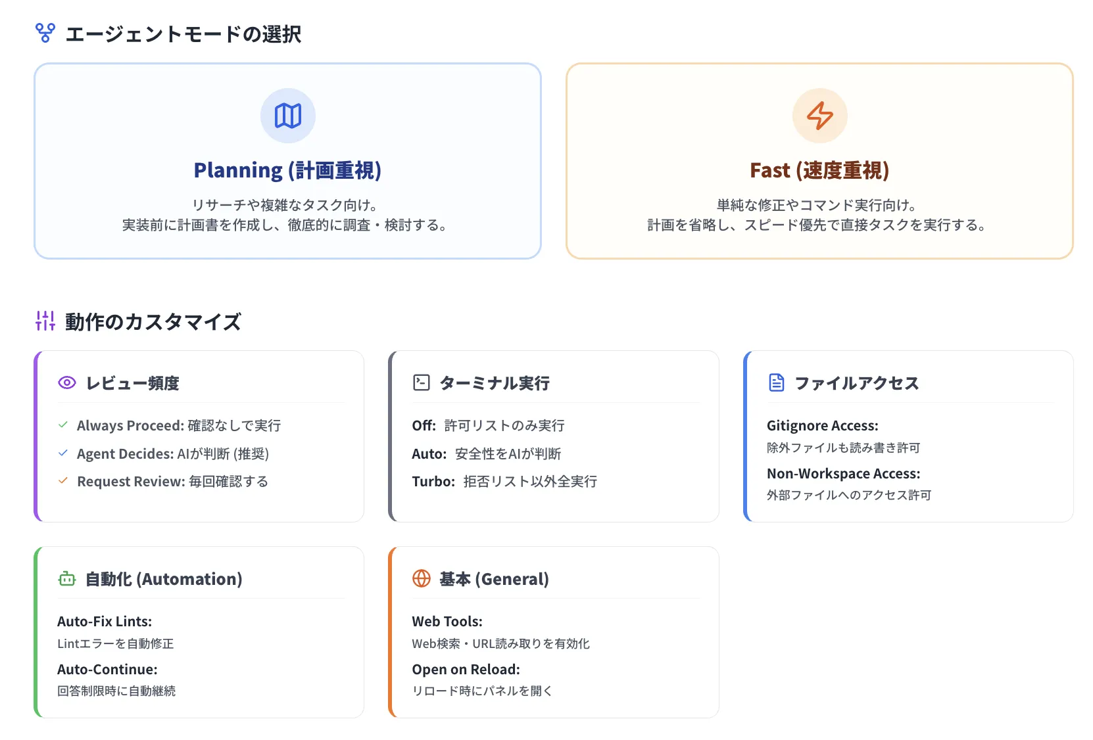The width and height of the screenshot is (1093, 740).
Task: Toggle the Auto-Fix Lints setting
Action: (x=104, y=621)
